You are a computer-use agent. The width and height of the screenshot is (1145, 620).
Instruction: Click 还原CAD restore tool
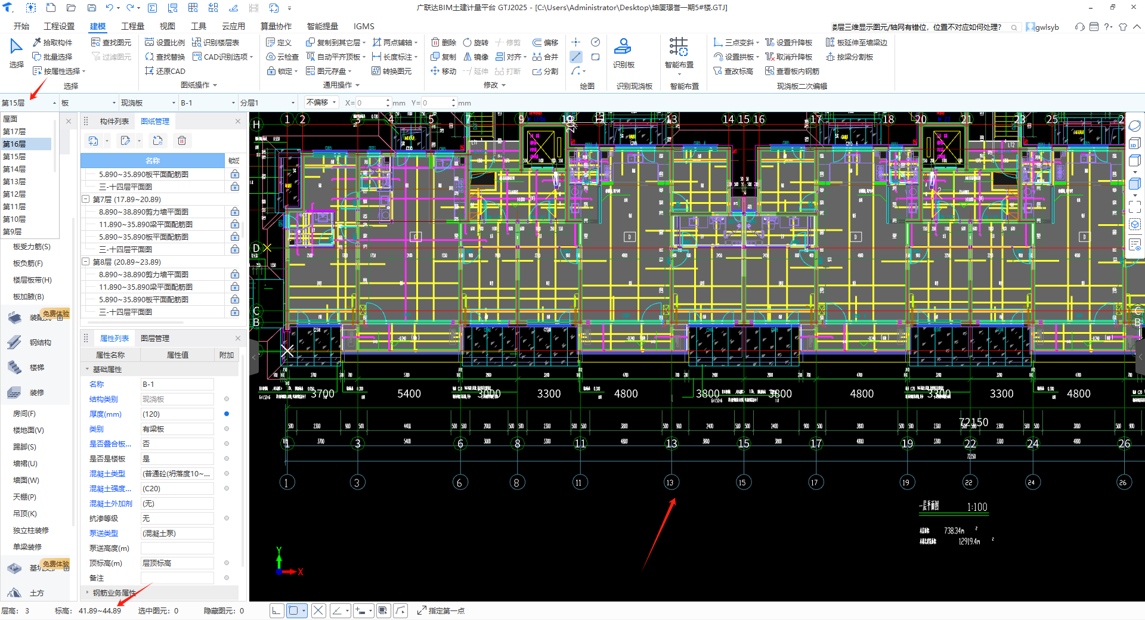(x=165, y=71)
